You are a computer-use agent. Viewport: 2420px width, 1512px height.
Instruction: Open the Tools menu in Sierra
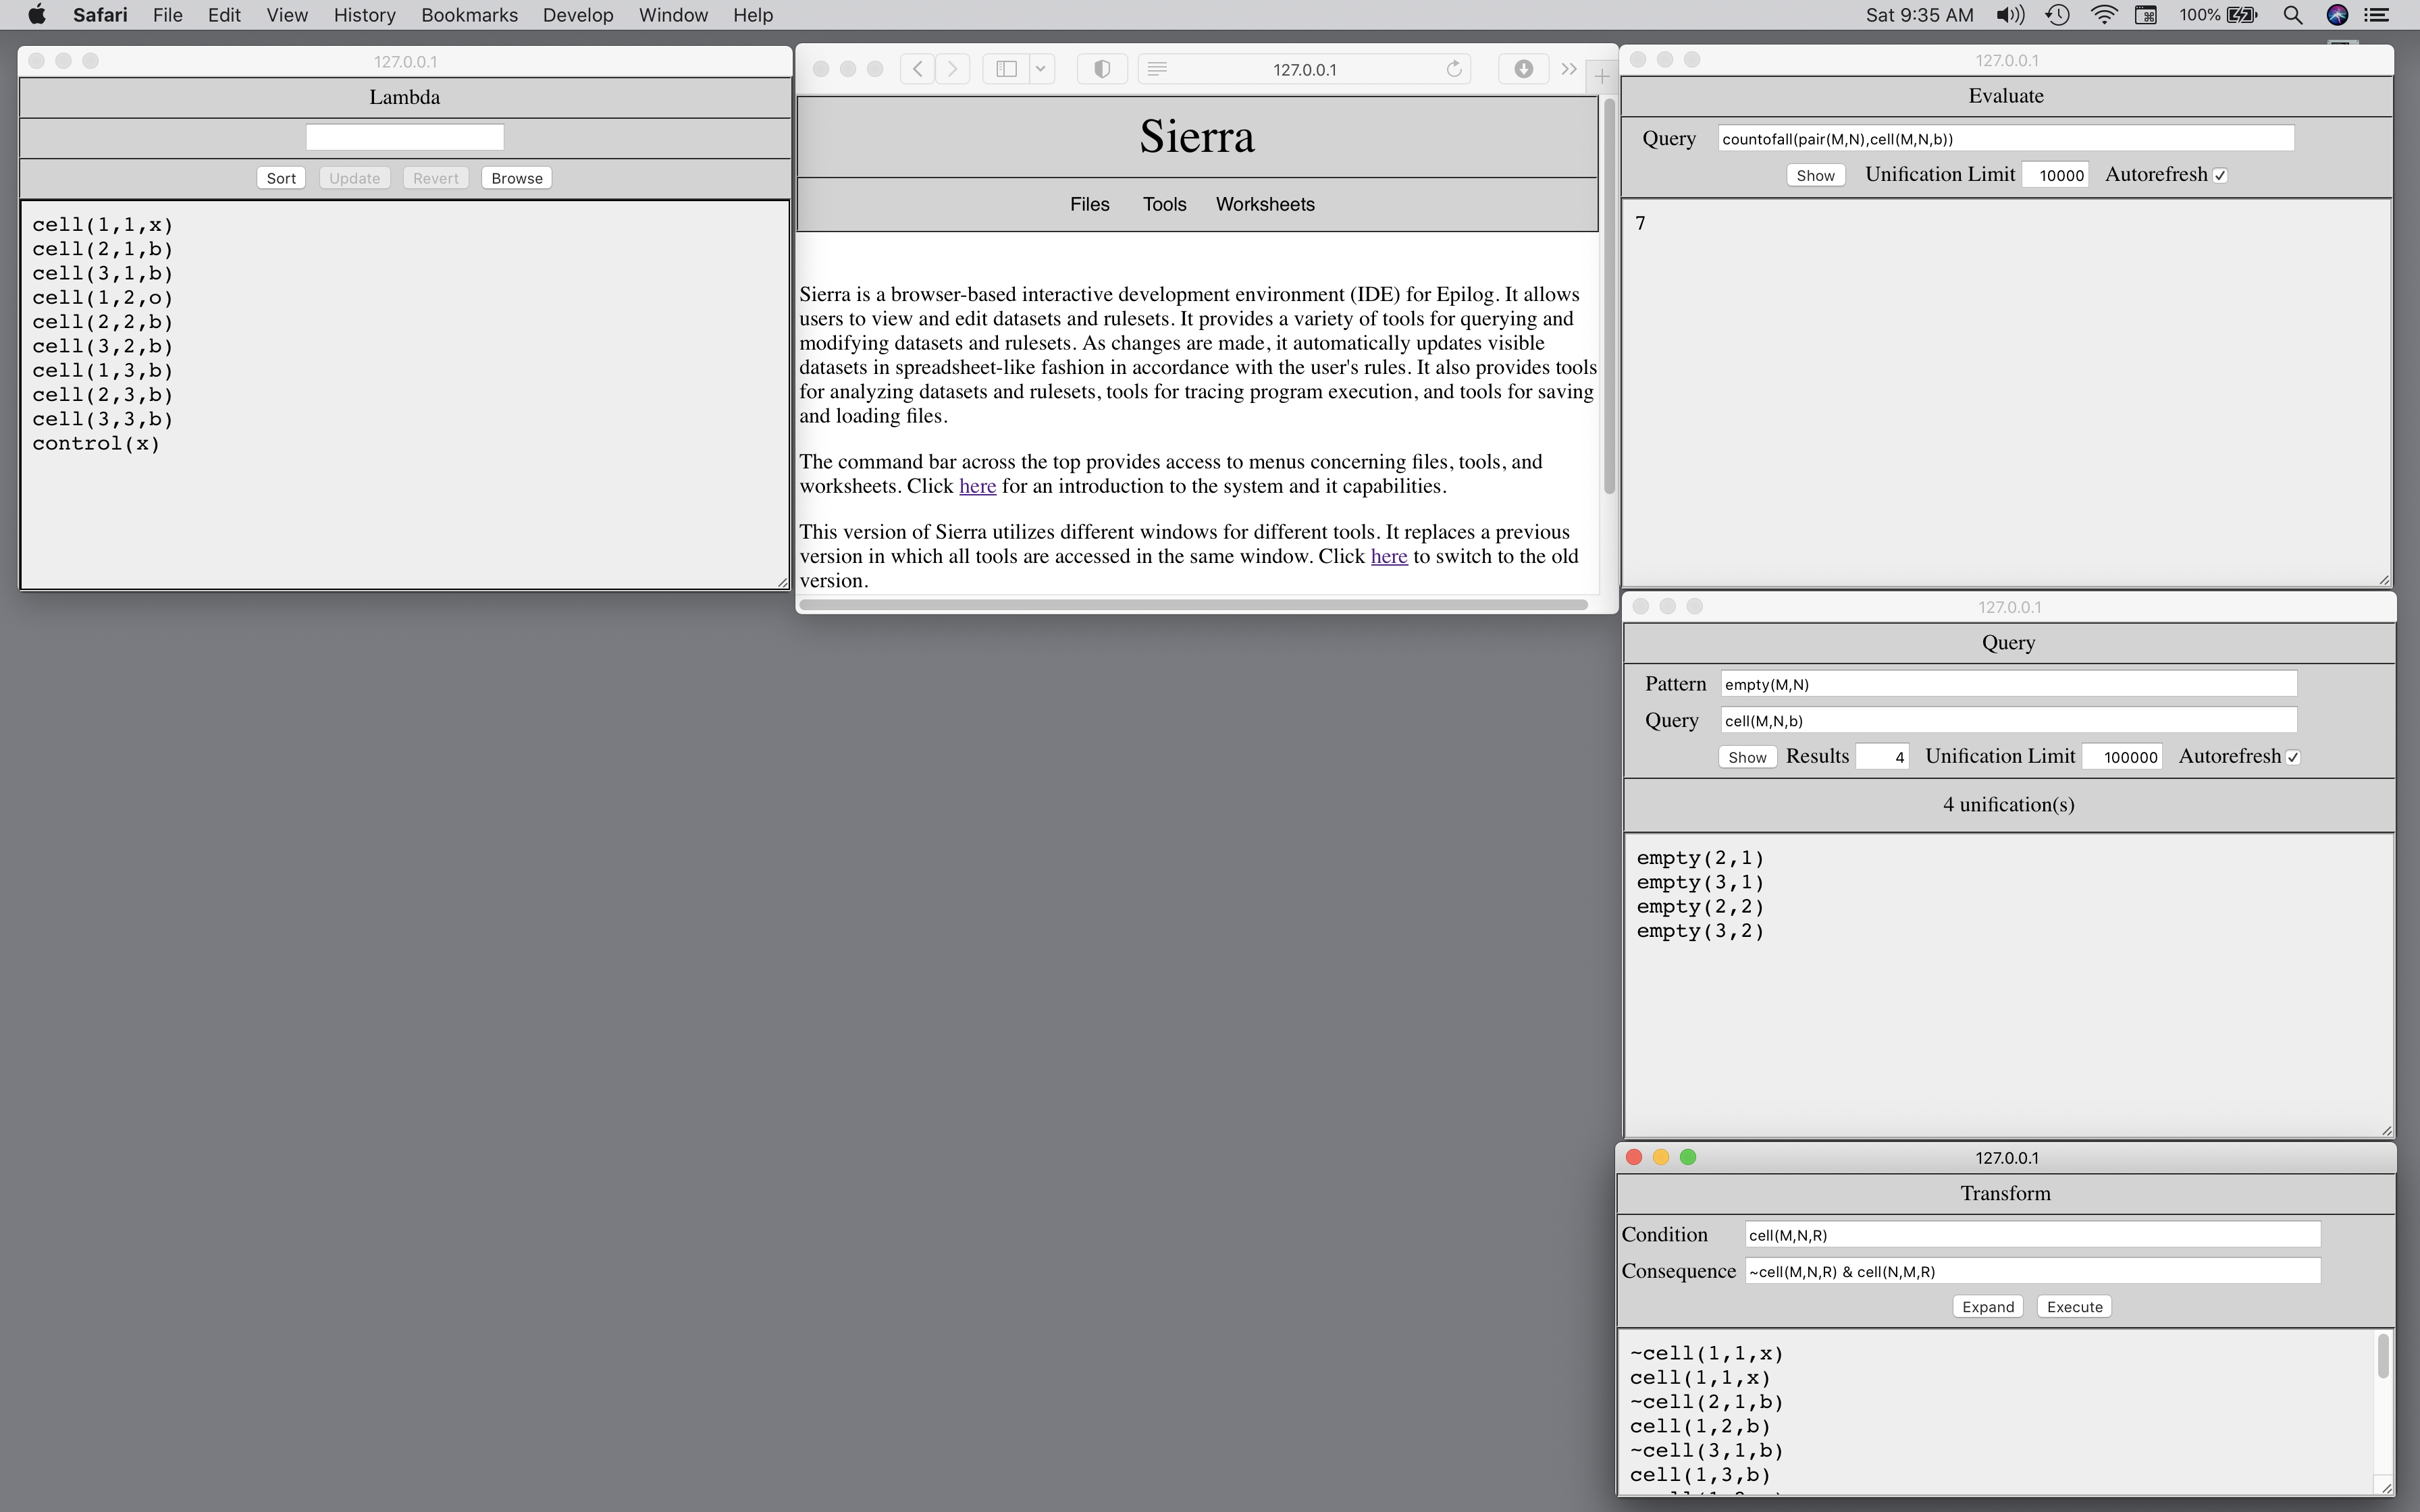1164,204
